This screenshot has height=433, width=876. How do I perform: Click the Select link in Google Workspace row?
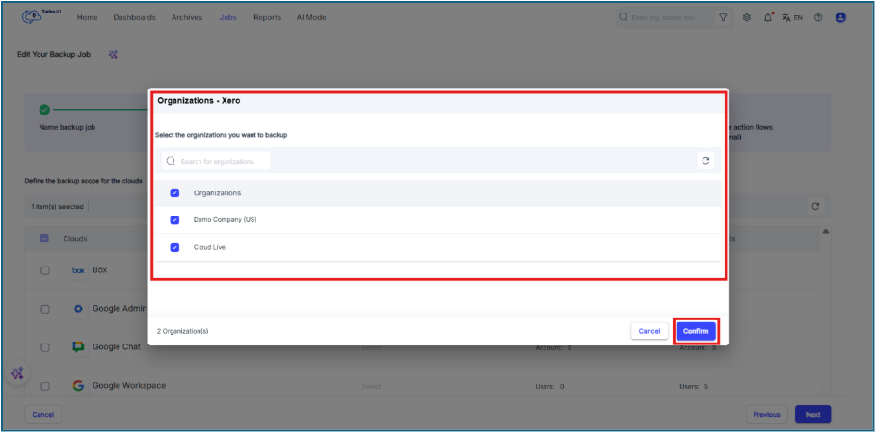pos(371,386)
